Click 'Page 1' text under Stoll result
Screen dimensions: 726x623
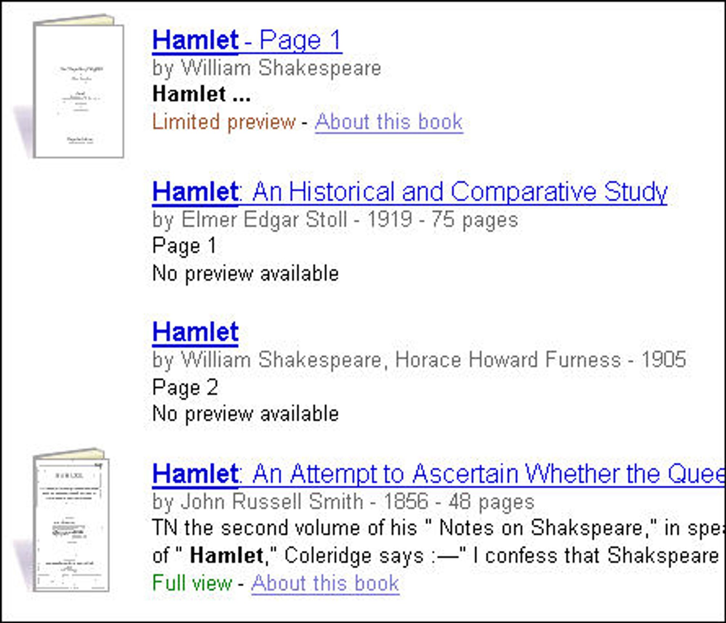185,246
